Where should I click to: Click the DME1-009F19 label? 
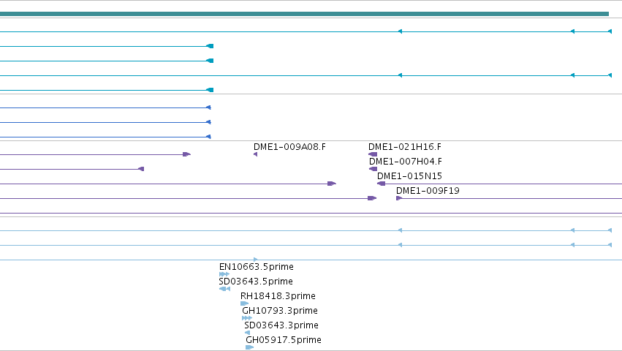pos(428,191)
